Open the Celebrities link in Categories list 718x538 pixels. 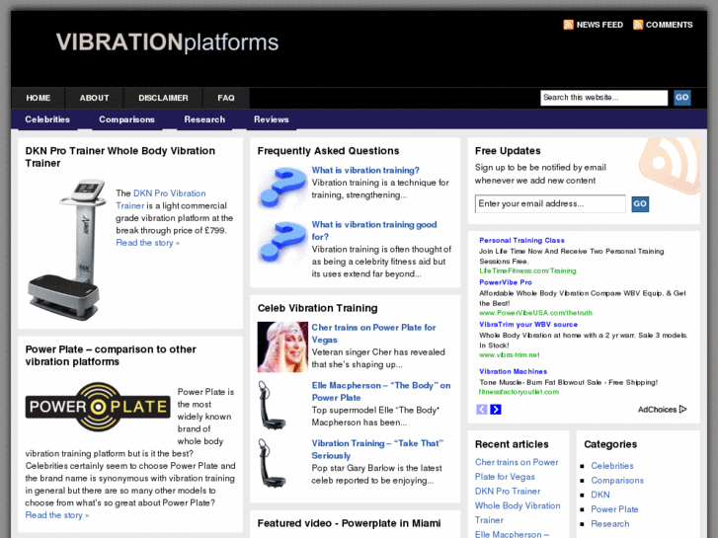point(612,466)
